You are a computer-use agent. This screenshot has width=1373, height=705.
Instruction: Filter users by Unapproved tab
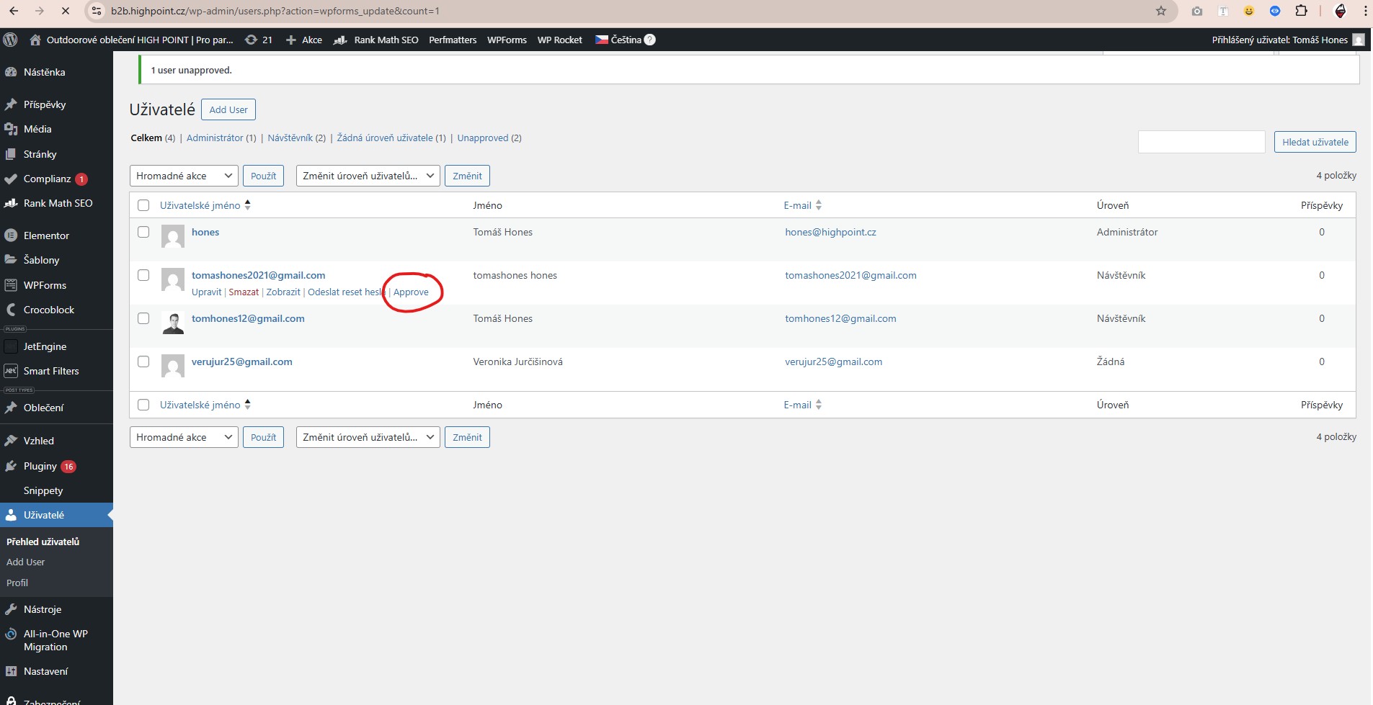(482, 138)
